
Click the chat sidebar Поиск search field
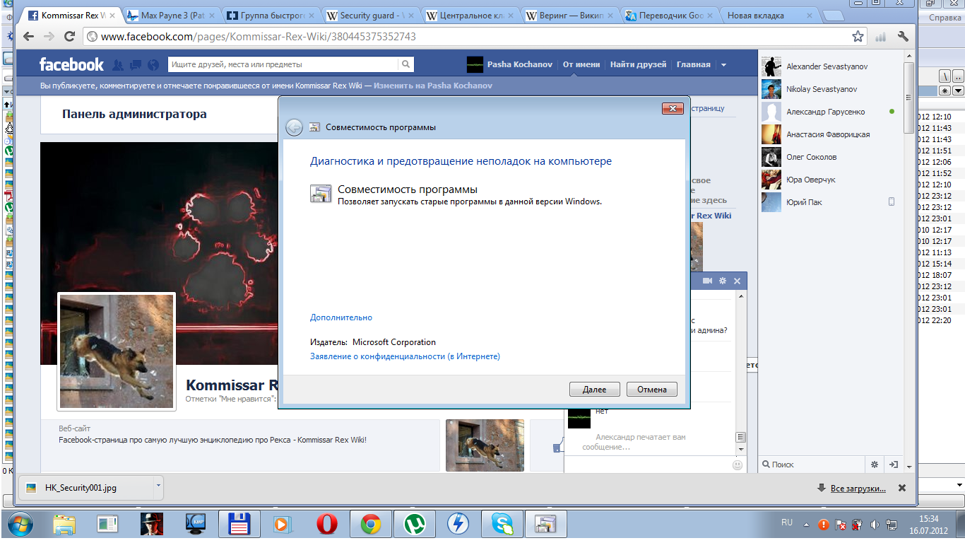[x=812, y=465]
